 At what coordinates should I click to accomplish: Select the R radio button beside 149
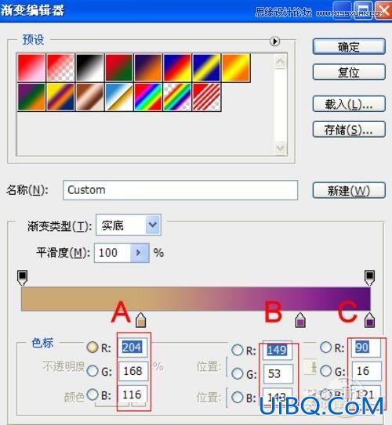pos(238,350)
